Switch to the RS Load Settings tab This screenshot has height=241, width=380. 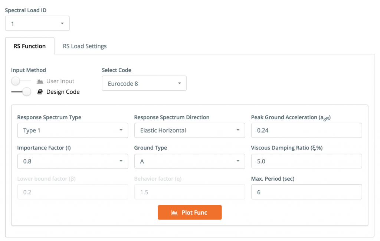(84, 46)
